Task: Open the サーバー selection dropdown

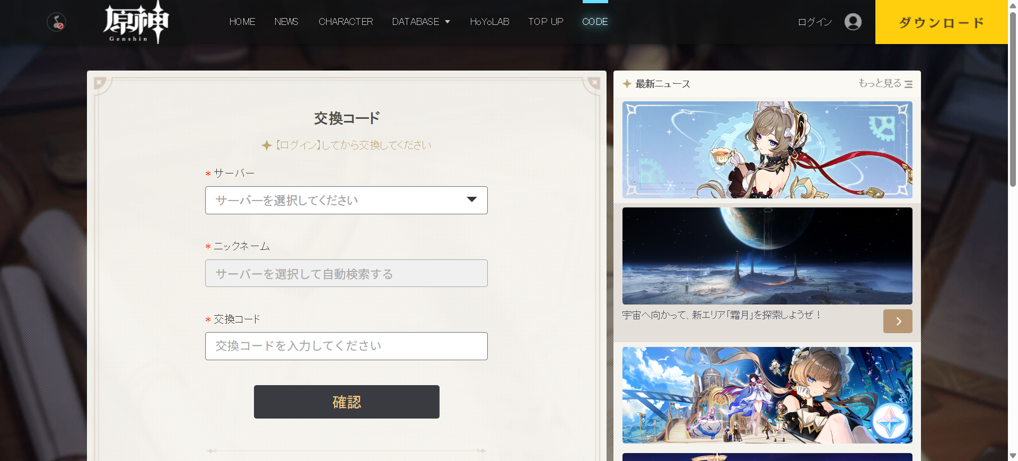Action: point(346,200)
